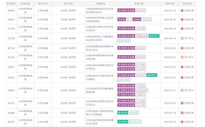Open complaint 江铃新能源E100无法充电导致车辆无法启动

click(100, 11)
